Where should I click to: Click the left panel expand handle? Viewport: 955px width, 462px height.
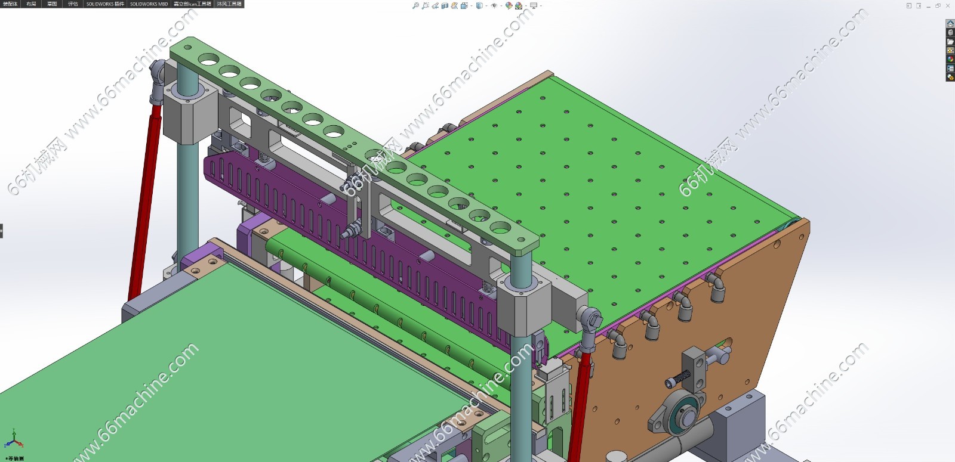tap(2, 230)
